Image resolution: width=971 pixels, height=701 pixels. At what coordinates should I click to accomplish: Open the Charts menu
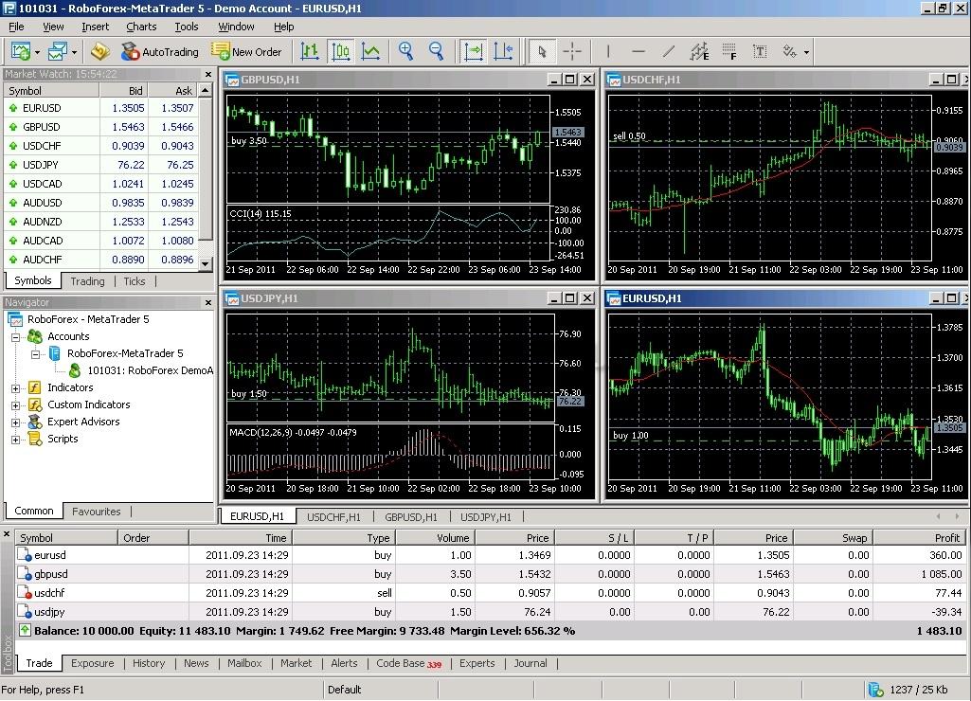pyautogui.click(x=141, y=27)
